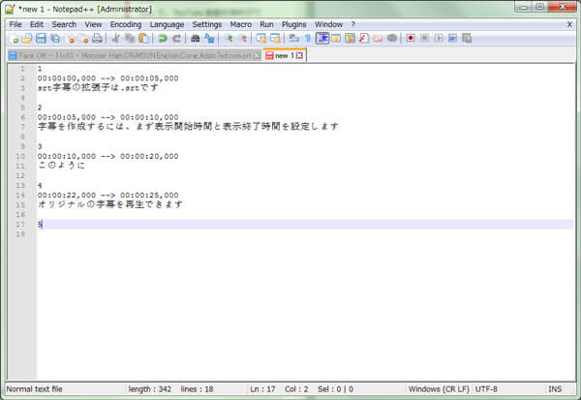Toggle word wrap from the toolbar
Viewport: 581px width, 400px height.
293,38
